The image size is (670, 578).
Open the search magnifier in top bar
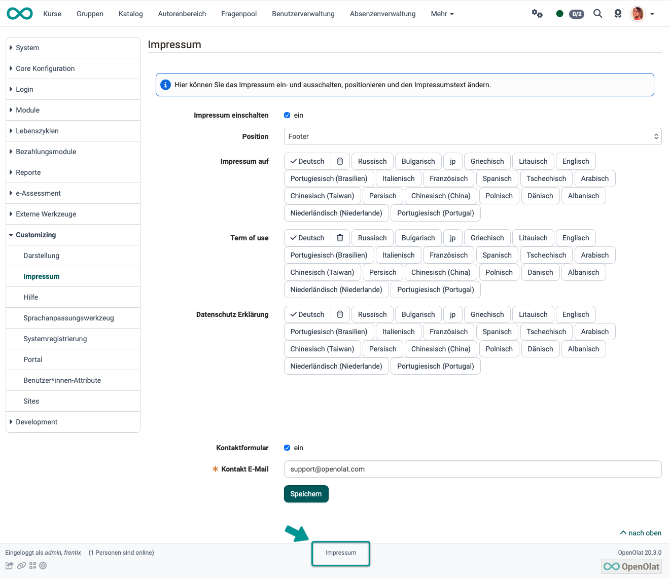(598, 14)
